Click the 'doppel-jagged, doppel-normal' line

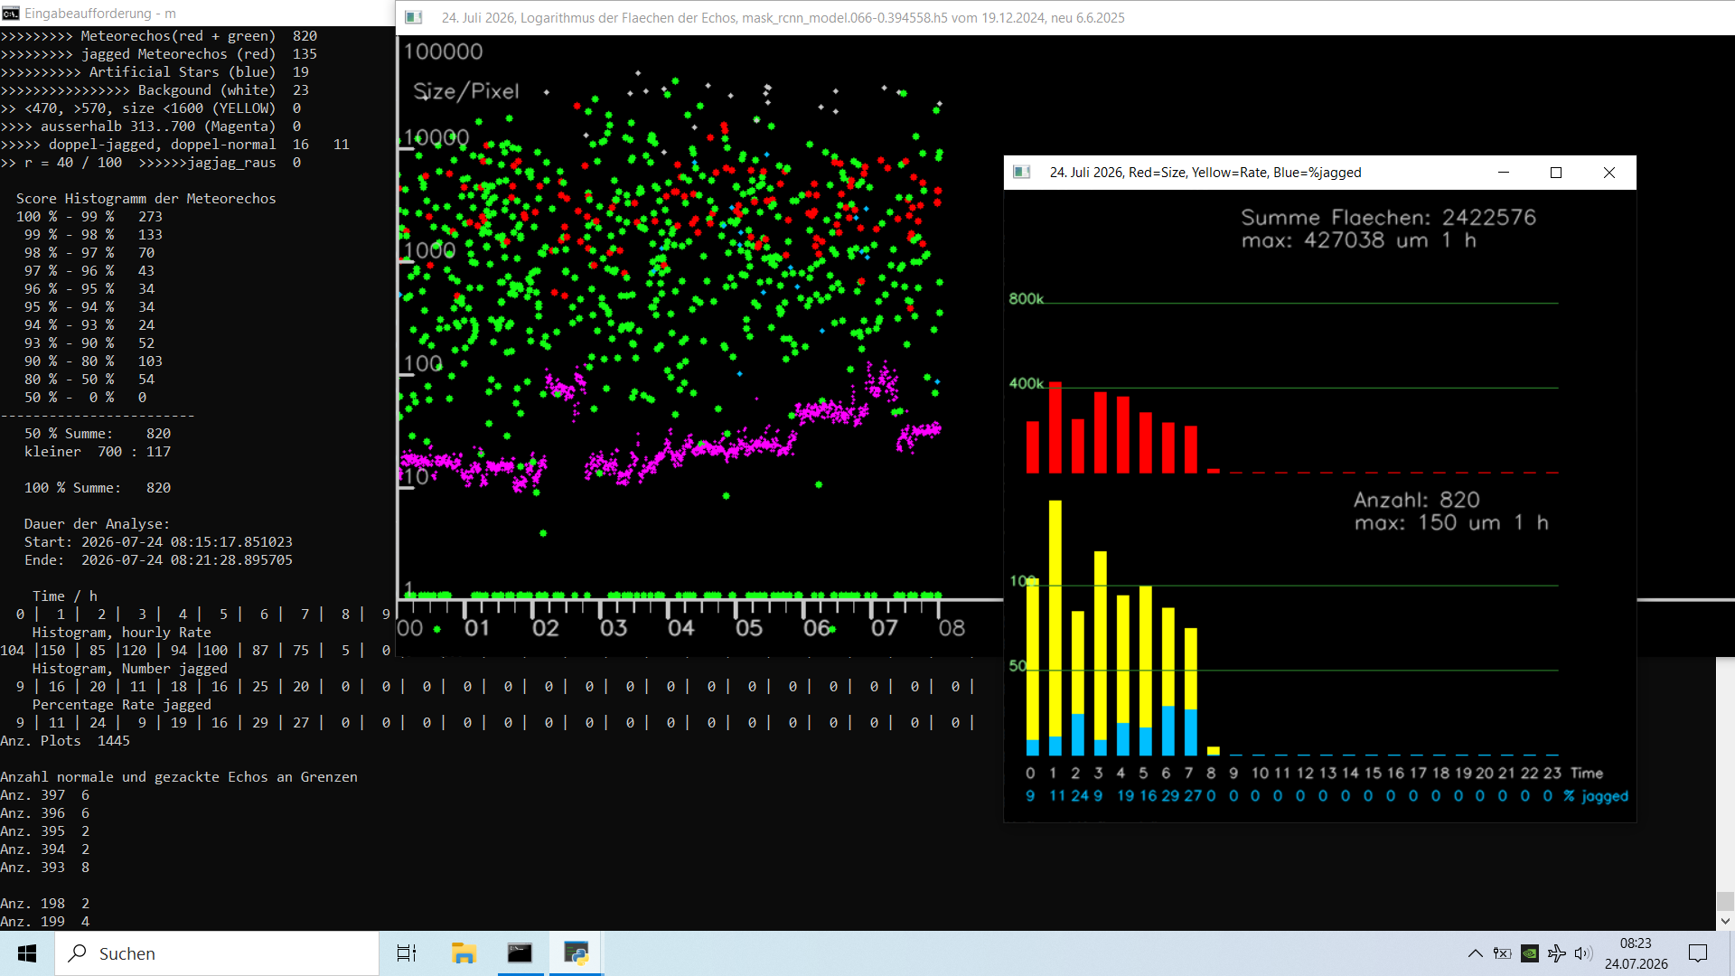pyautogui.click(x=175, y=145)
